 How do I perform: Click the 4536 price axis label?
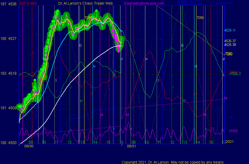point(12,4)
